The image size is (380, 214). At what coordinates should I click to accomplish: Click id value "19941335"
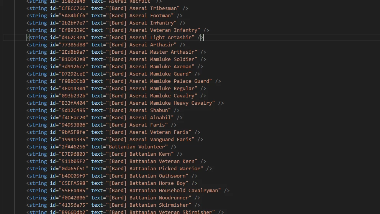pos(74,139)
